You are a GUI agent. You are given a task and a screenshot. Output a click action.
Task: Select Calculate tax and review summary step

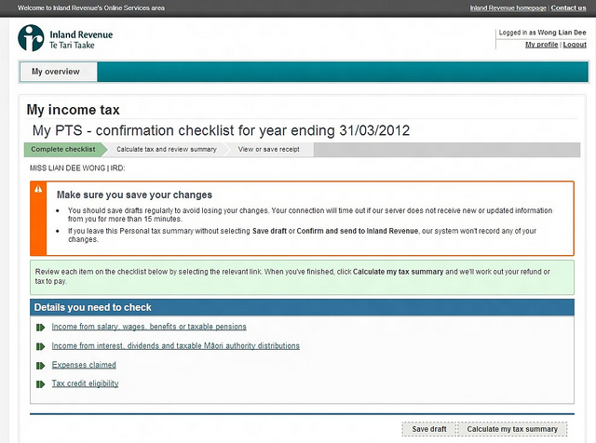(166, 149)
